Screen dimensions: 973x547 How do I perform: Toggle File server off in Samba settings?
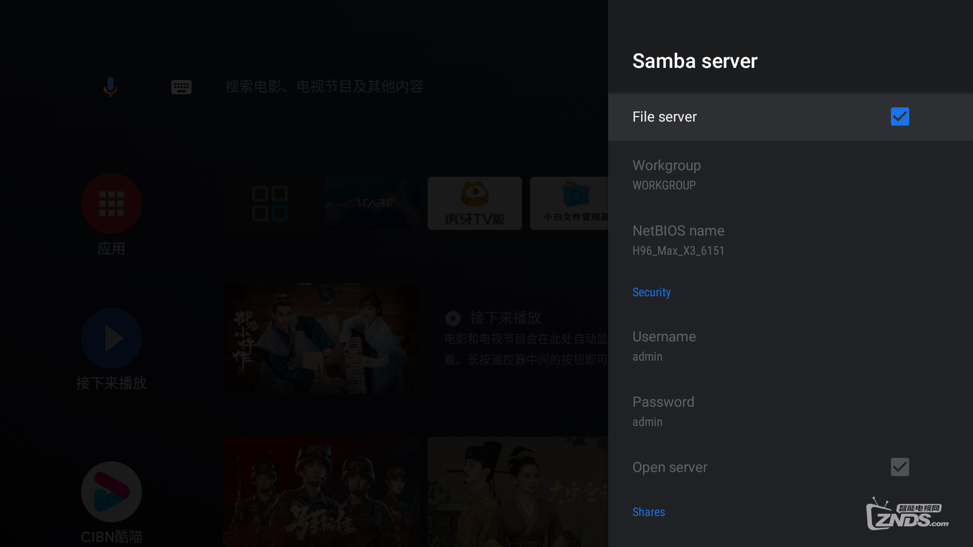coord(900,116)
